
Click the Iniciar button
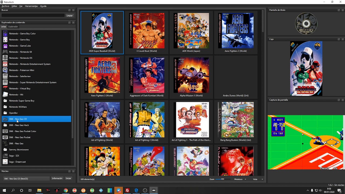(68, 178)
